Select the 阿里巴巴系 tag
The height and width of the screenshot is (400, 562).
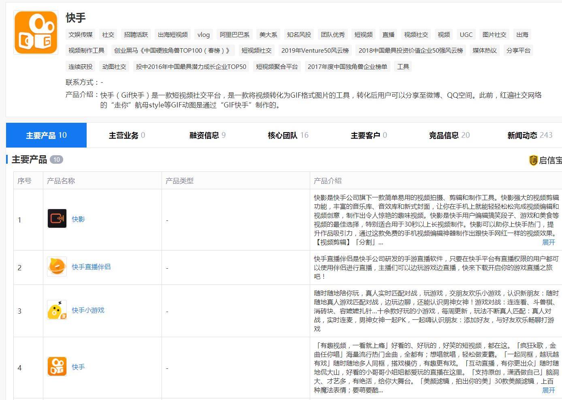coord(234,35)
